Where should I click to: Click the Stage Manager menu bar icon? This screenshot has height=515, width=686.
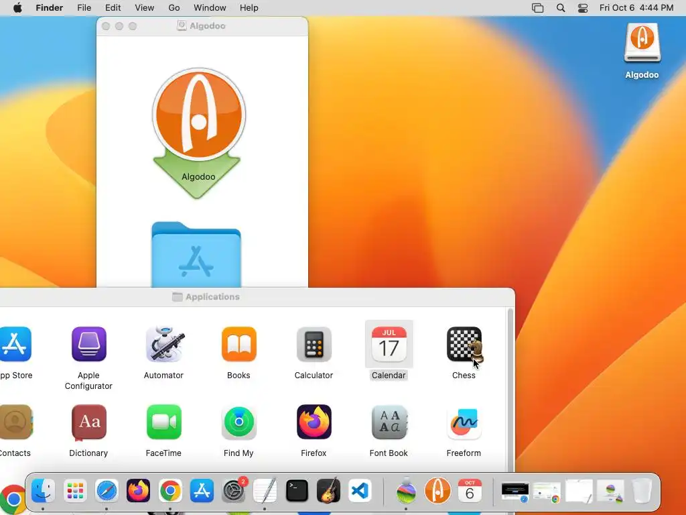click(x=538, y=8)
